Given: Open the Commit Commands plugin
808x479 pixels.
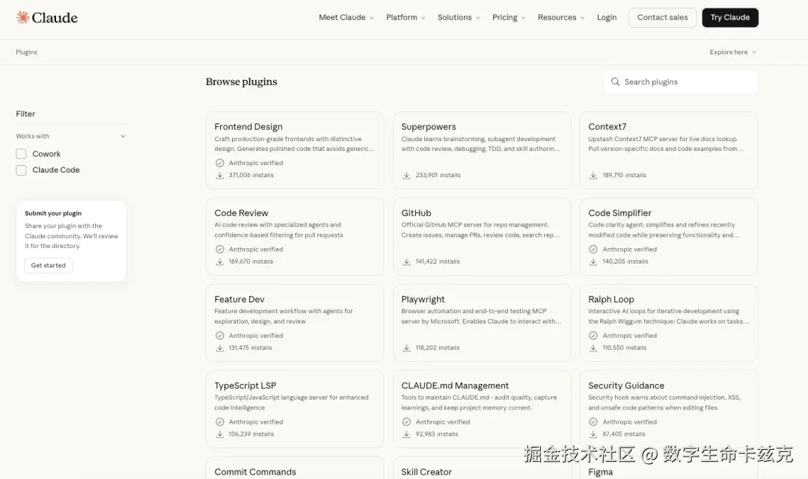Looking at the screenshot, I should pos(295,469).
